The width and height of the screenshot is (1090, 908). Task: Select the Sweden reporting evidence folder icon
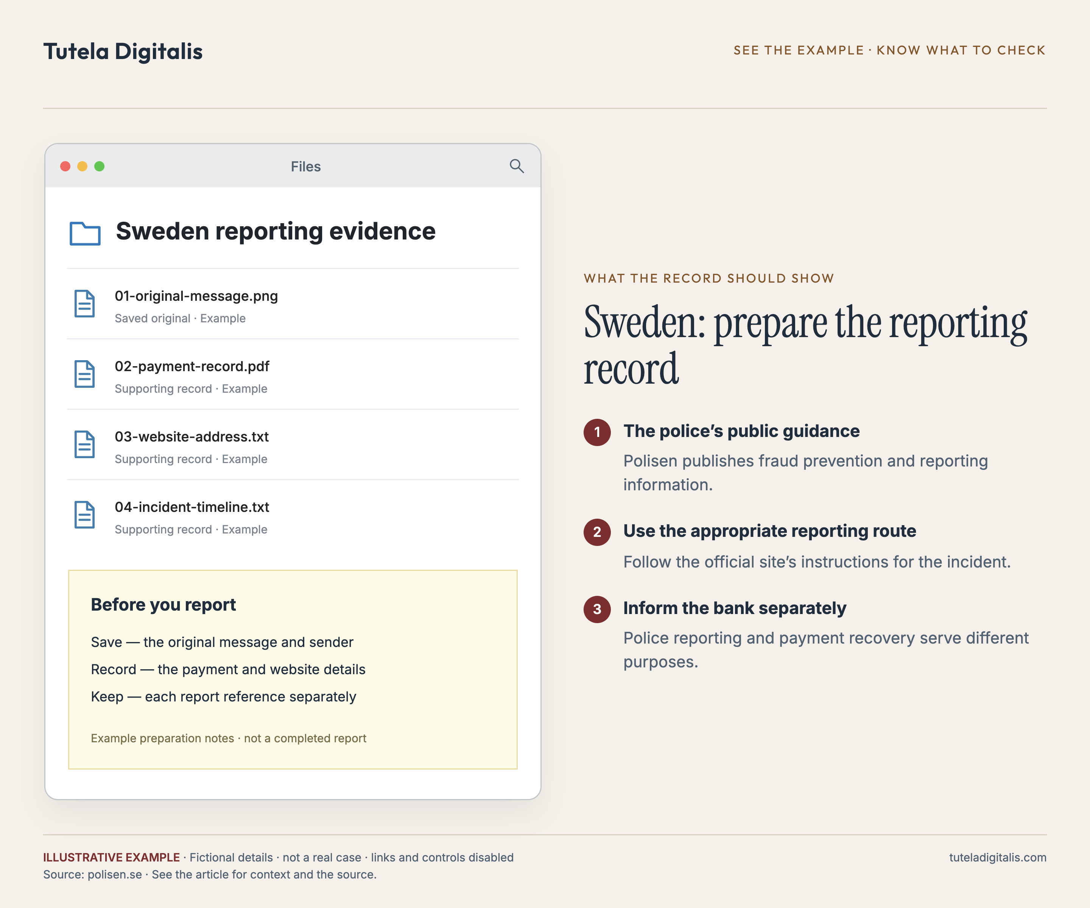point(85,233)
